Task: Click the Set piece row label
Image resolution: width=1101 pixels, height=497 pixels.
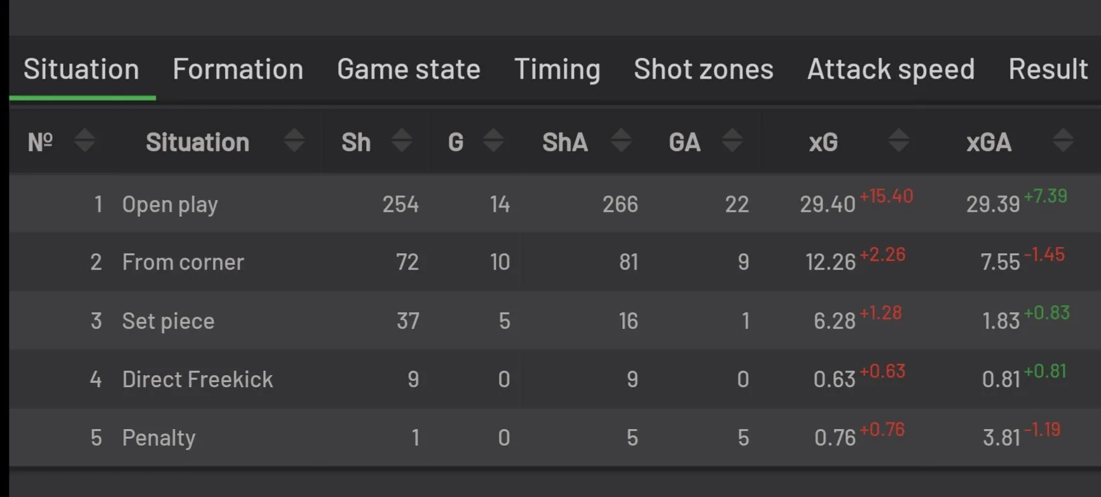Action: (x=168, y=321)
